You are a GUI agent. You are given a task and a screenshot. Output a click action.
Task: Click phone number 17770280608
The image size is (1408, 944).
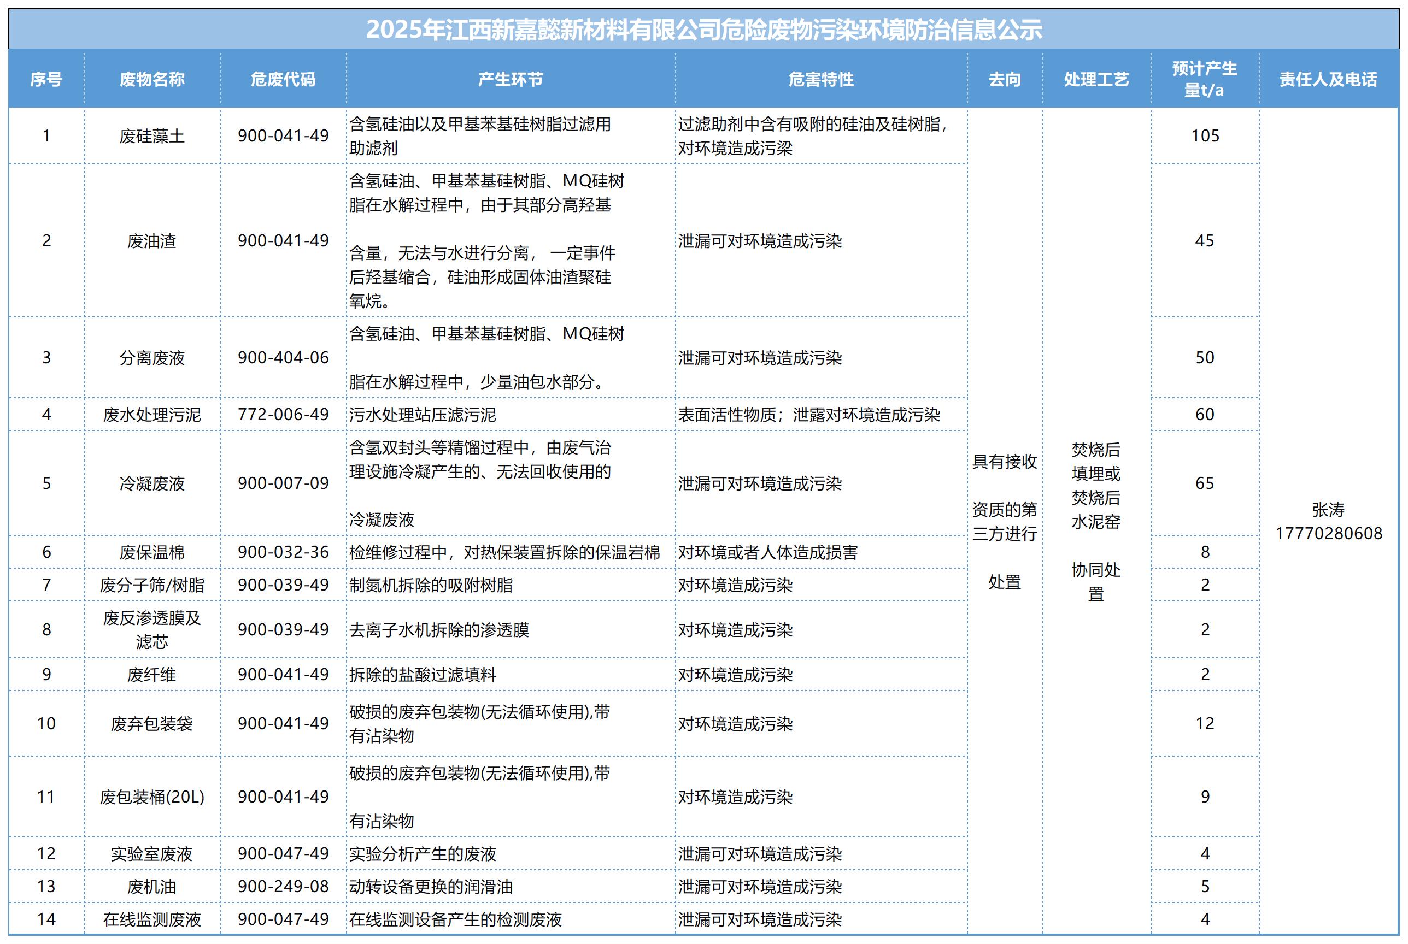pyautogui.click(x=1329, y=533)
